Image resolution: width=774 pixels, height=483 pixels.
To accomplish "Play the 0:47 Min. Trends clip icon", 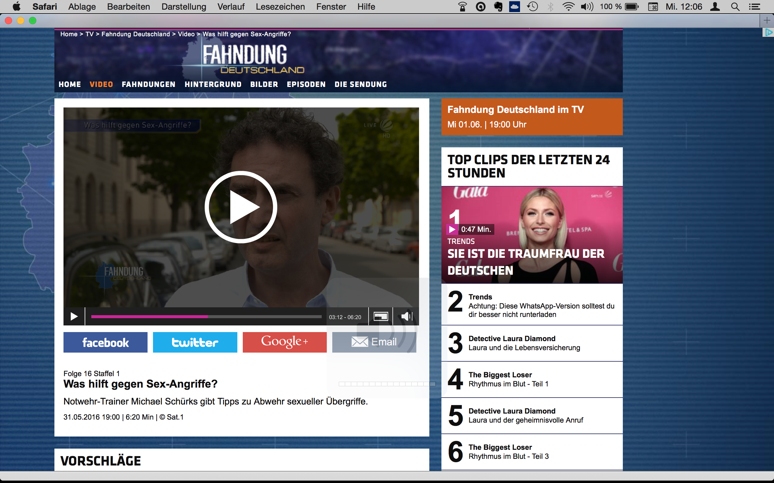I will pos(452,229).
